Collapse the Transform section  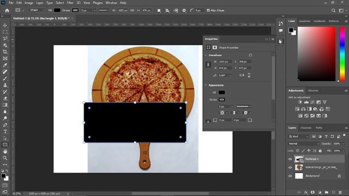pyautogui.click(x=206, y=55)
